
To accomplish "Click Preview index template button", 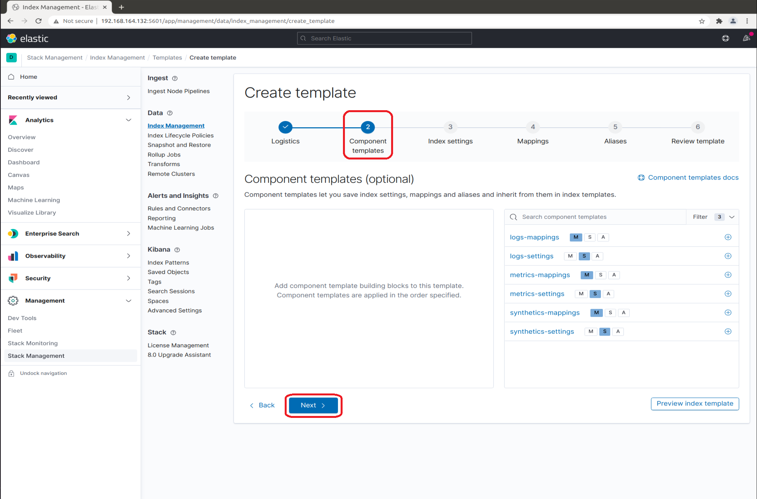I will tap(694, 404).
